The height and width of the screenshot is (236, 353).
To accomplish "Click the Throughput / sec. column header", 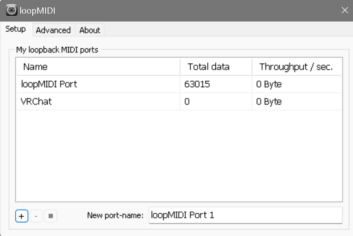I will pyautogui.click(x=296, y=67).
